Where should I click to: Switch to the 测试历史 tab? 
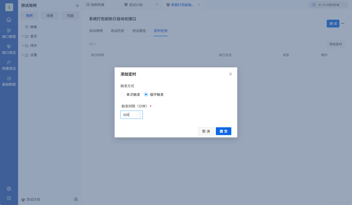[117, 31]
